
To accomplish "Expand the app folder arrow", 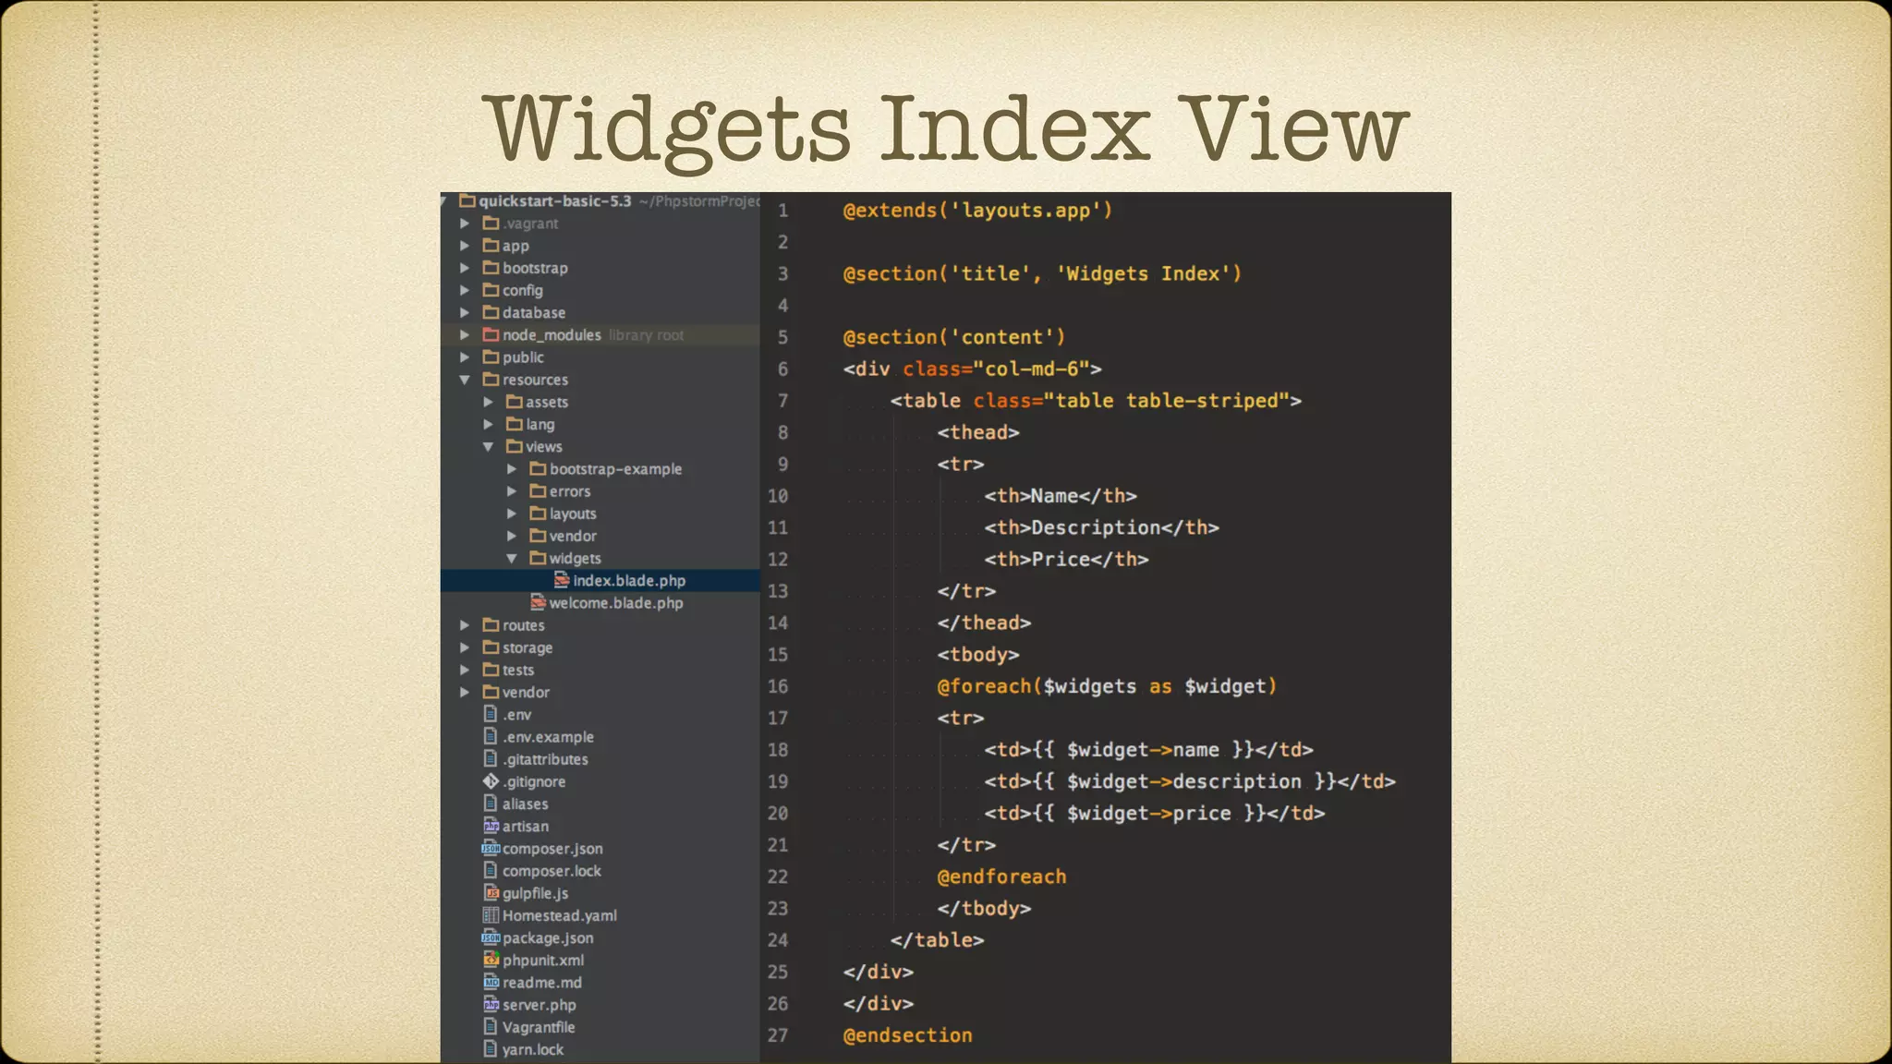I will (465, 246).
